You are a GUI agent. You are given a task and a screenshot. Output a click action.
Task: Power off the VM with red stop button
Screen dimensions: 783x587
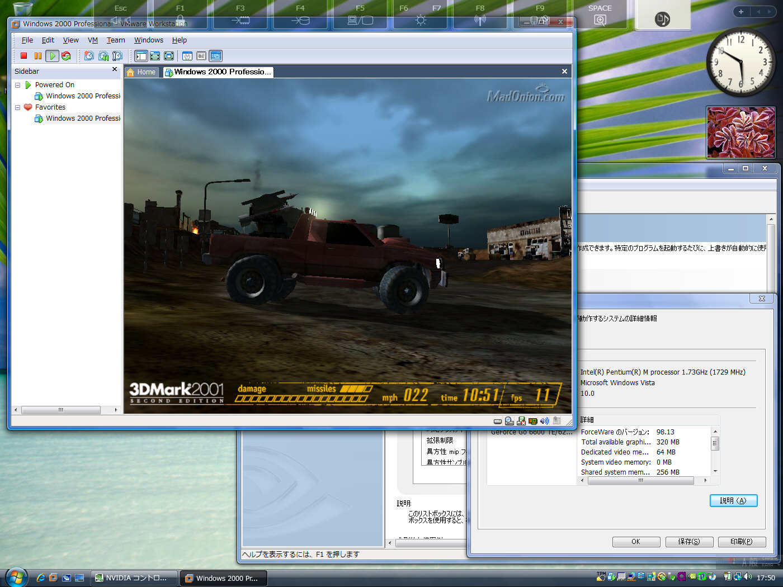click(x=23, y=56)
